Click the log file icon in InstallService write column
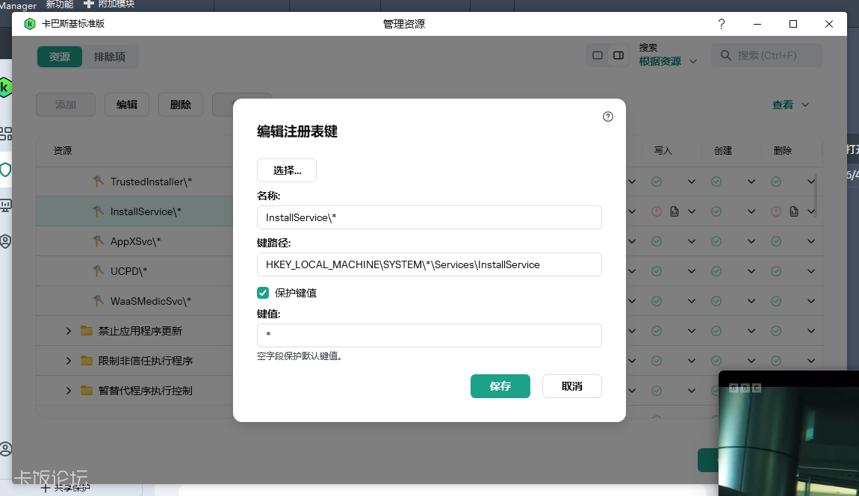 675,211
